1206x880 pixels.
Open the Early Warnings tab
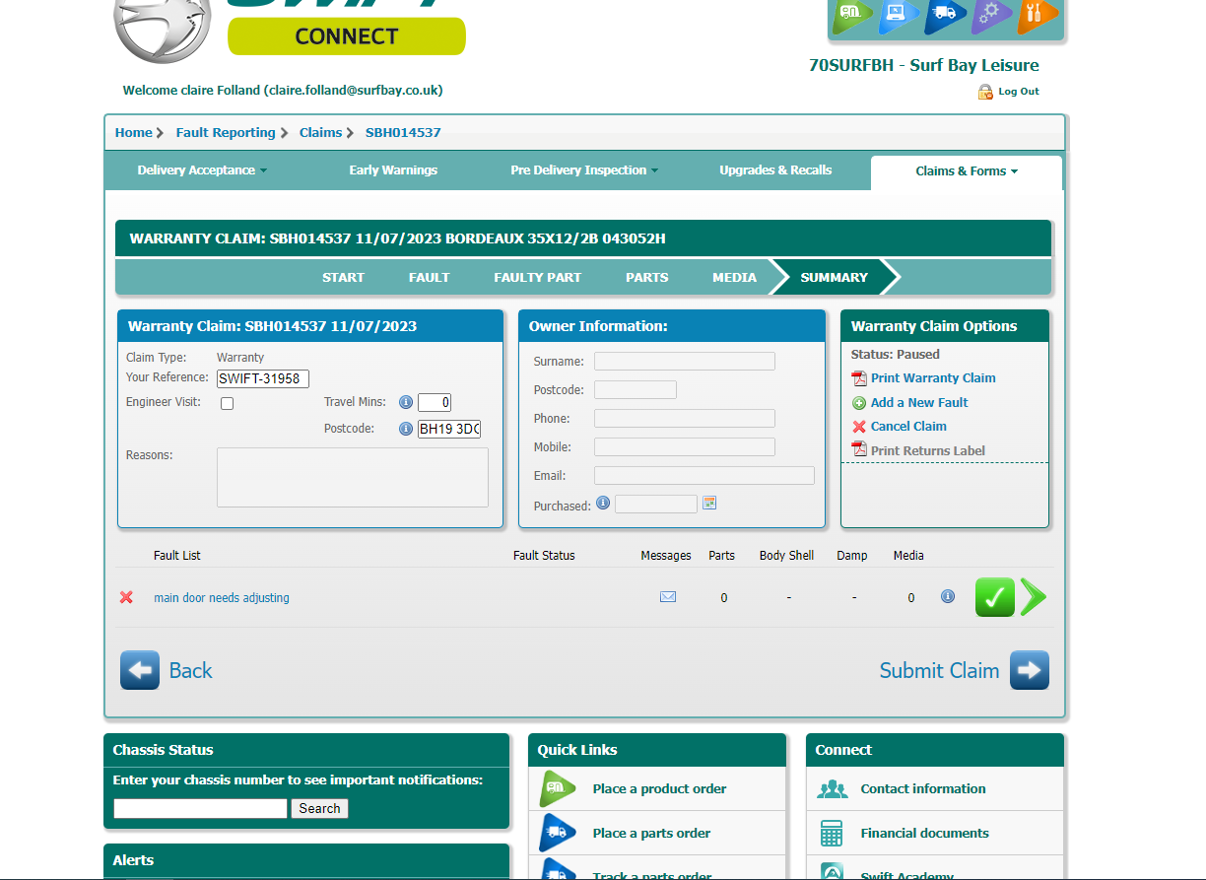point(393,170)
